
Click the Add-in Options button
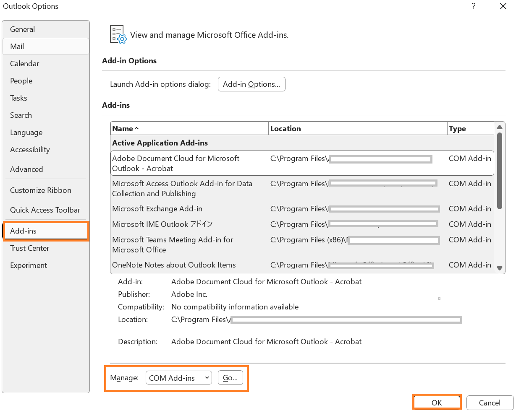point(251,84)
